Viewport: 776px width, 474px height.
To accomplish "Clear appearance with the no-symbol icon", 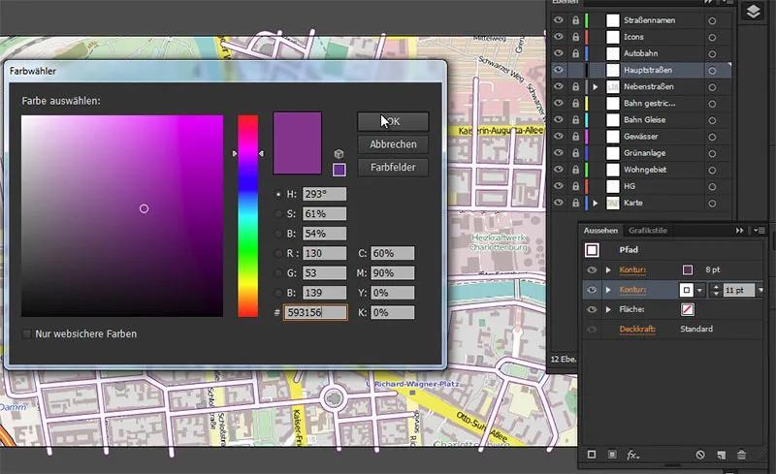I will 699,455.
